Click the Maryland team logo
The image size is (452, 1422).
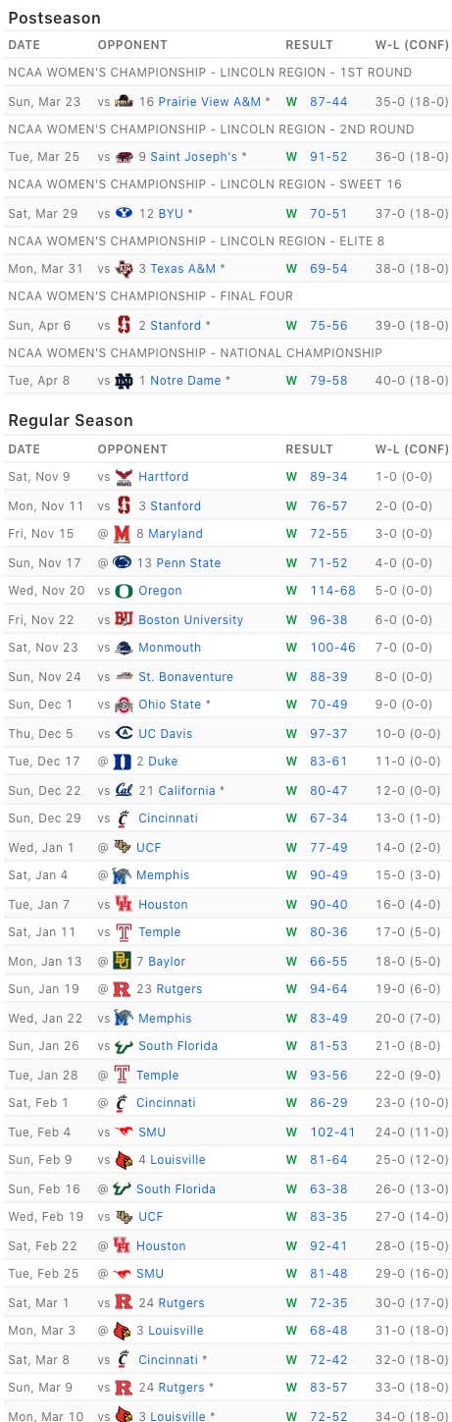(122, 534)
